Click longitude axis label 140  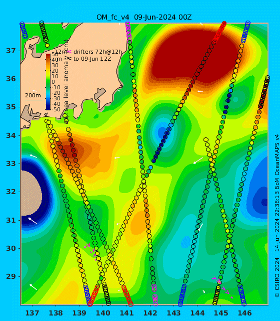coord(103,313)
